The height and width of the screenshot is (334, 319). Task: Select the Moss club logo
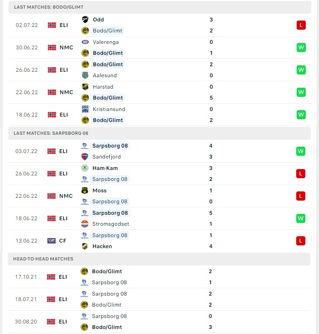[85, 191]
